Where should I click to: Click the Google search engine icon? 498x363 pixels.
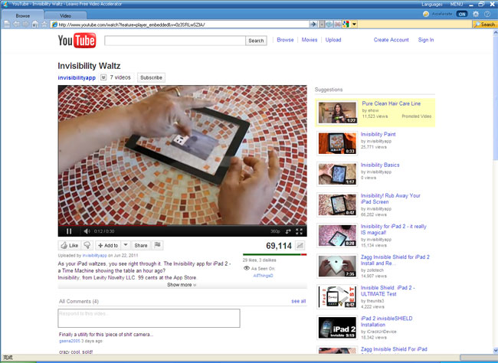(346, 25)
